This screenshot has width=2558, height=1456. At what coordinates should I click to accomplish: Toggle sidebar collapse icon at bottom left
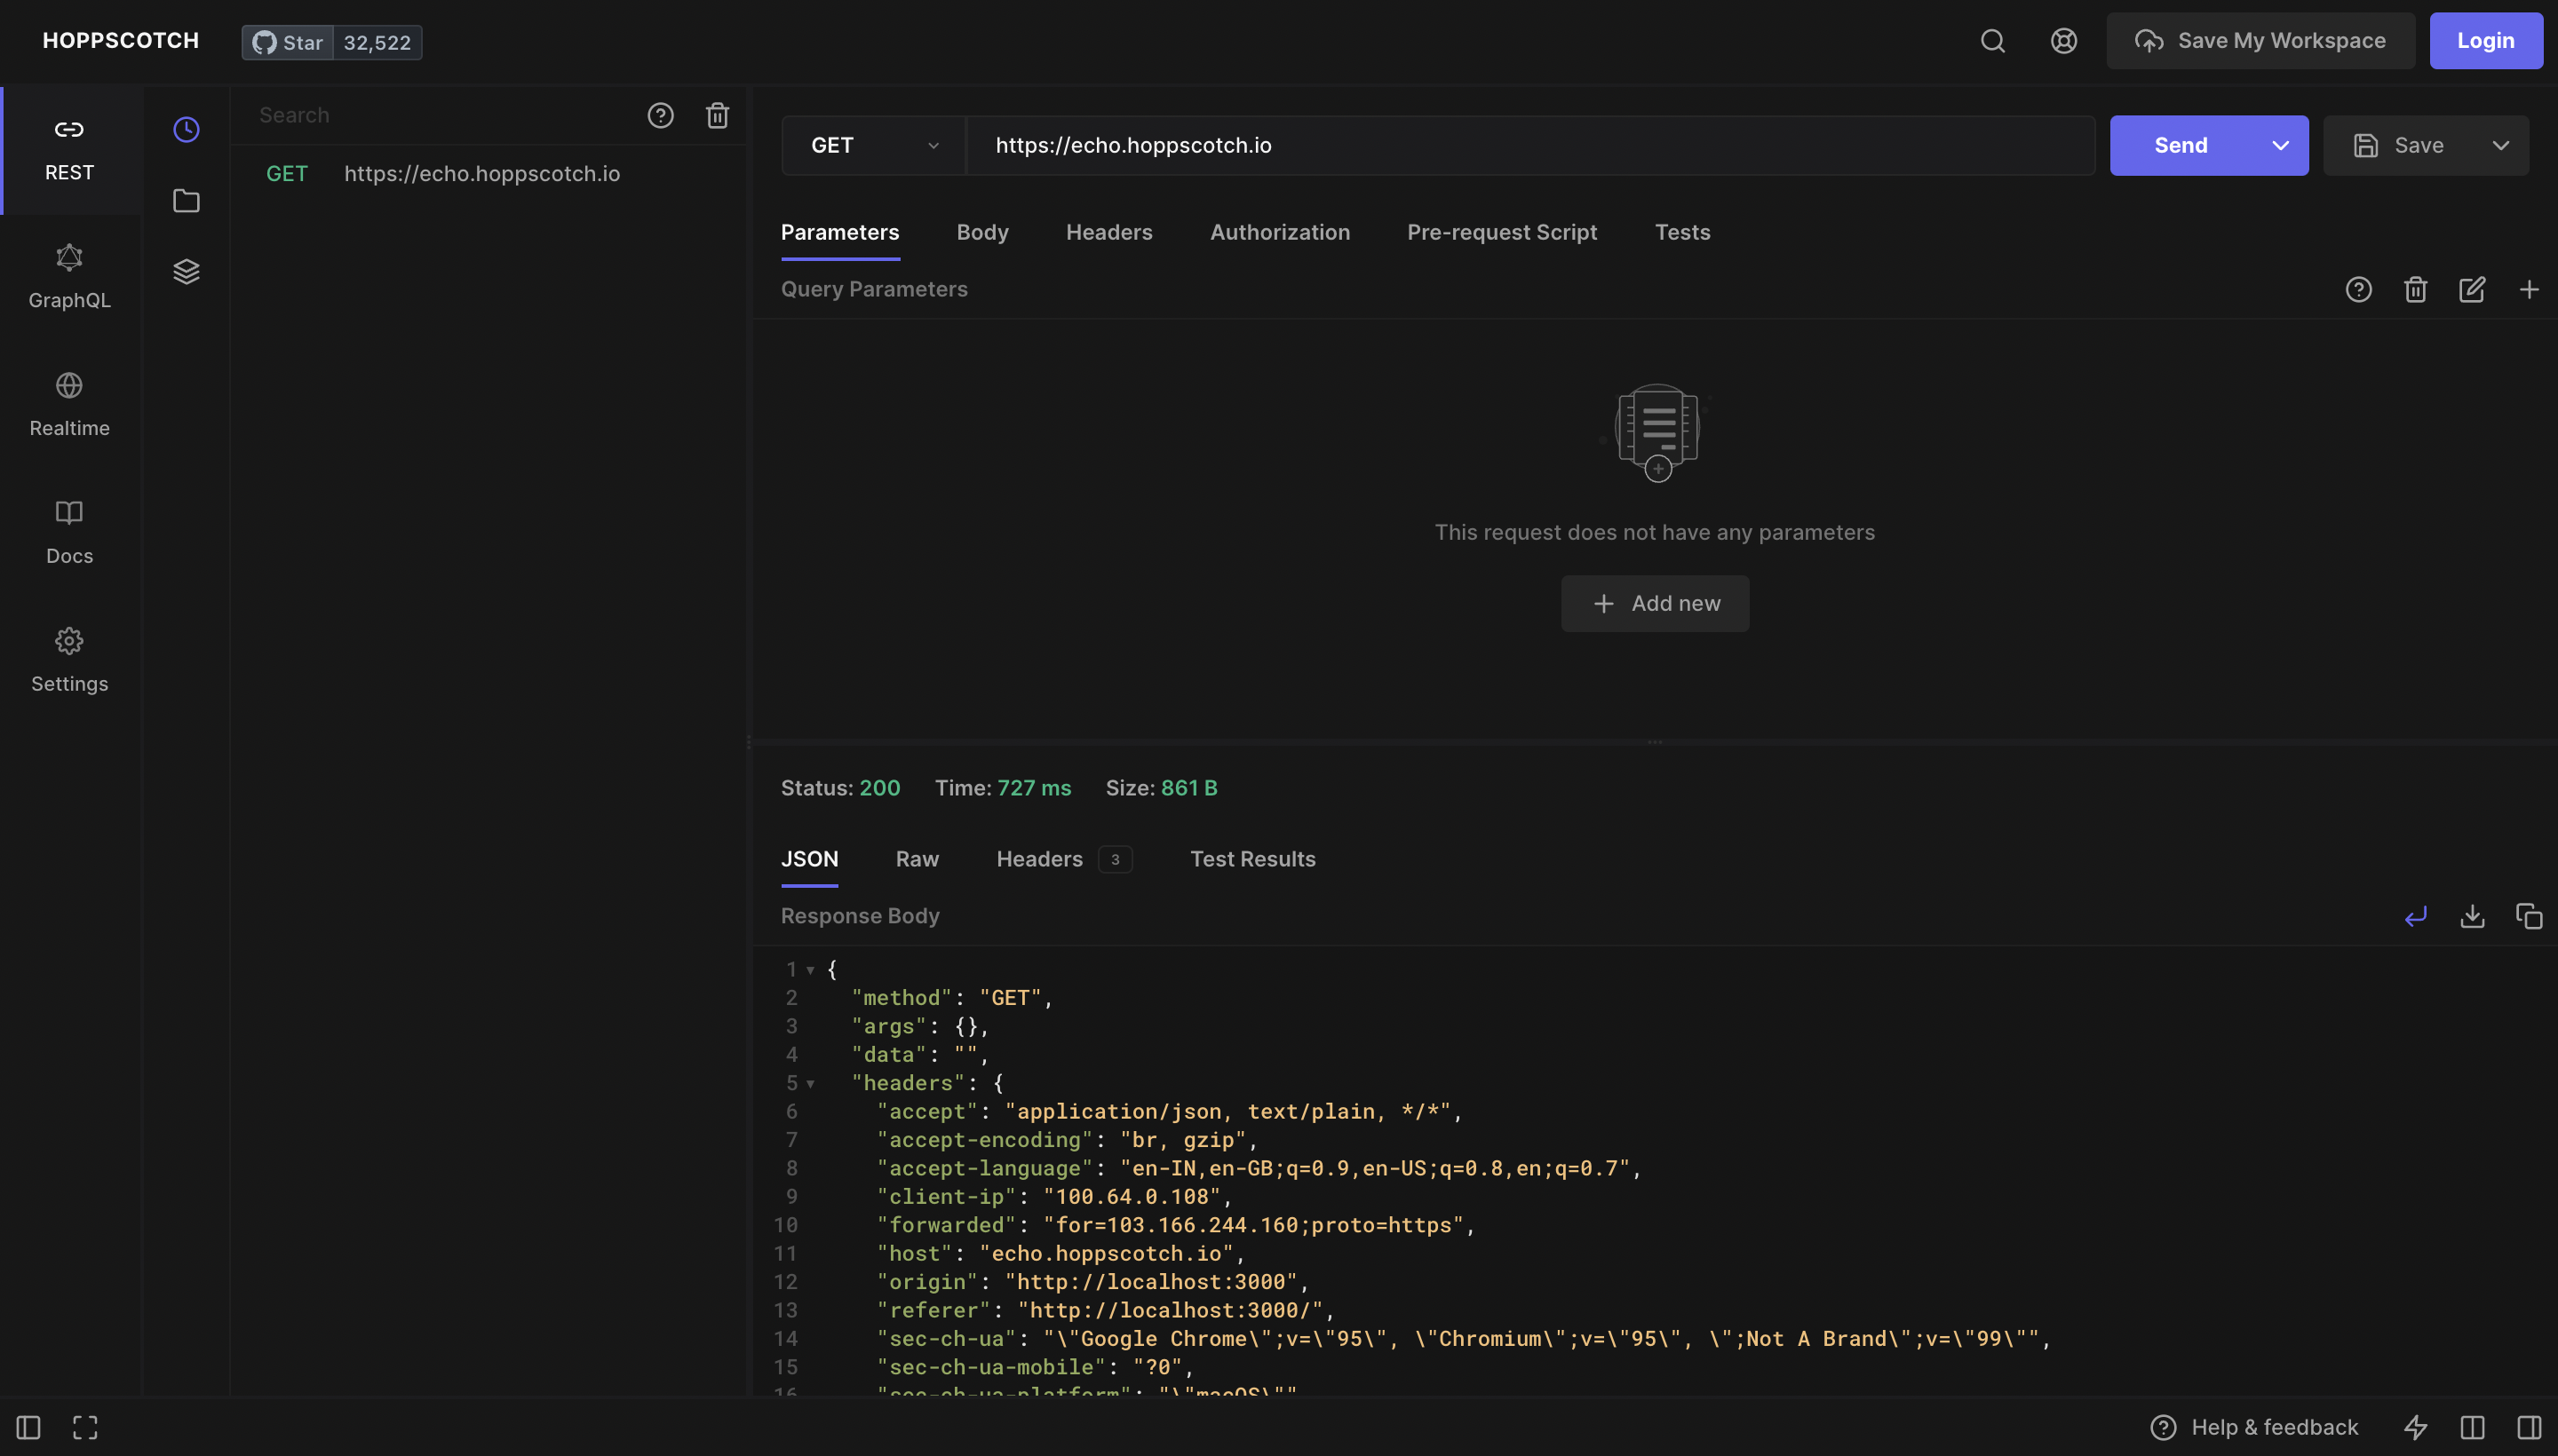click(x=28, y=1427)
